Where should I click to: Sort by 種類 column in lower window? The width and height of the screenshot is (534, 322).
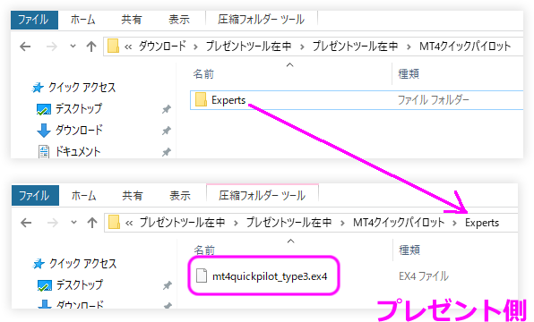click(409, 250)
